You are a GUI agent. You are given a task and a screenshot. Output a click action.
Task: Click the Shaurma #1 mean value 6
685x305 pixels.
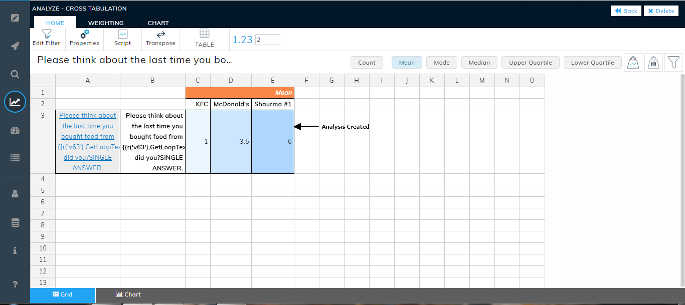pyautogui.click(x=273, y=142)
